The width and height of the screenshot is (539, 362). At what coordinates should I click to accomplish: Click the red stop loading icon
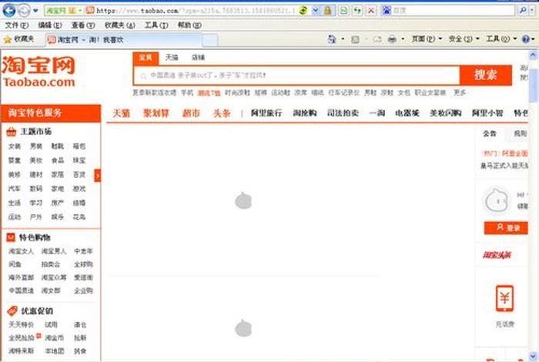371,11
